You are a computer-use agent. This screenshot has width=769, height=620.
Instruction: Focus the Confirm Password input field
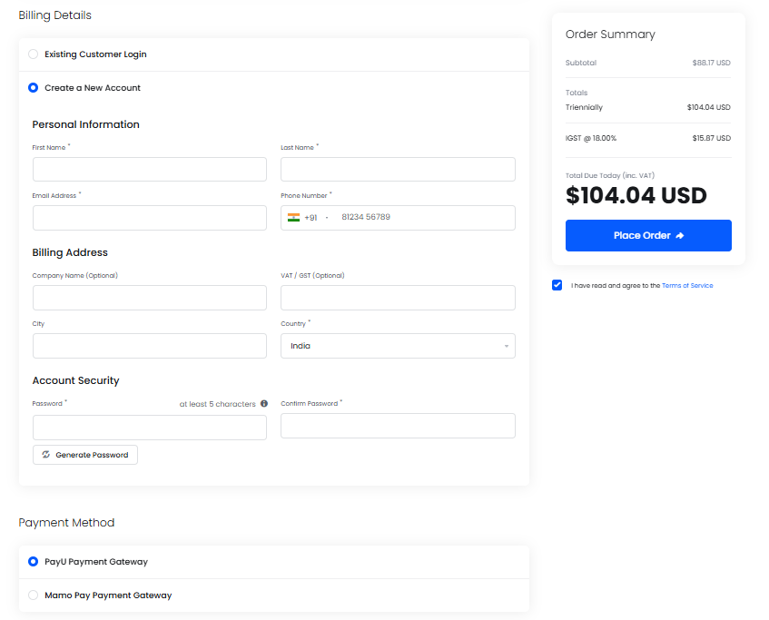point(398,425)
